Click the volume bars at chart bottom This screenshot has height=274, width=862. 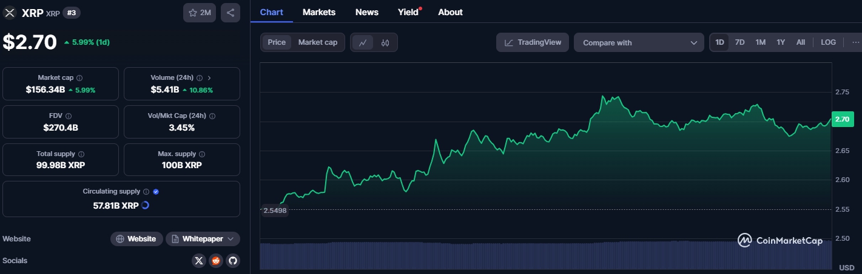[546, 255]
